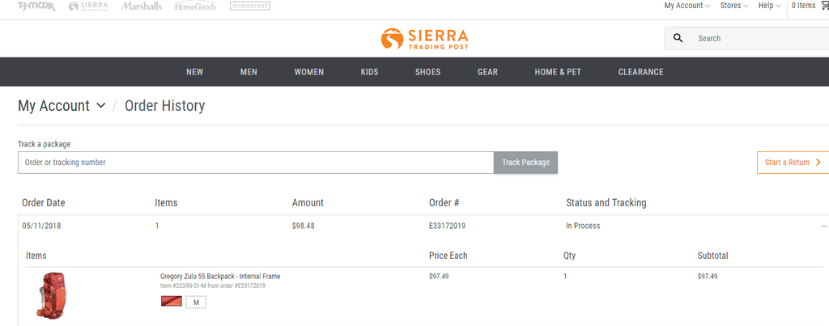Click the Homesense logo
Screen dimensions: 829x326
tap(250, 6)
